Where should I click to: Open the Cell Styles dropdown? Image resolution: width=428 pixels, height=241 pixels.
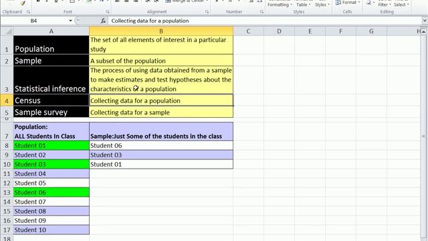click(322, 4)
